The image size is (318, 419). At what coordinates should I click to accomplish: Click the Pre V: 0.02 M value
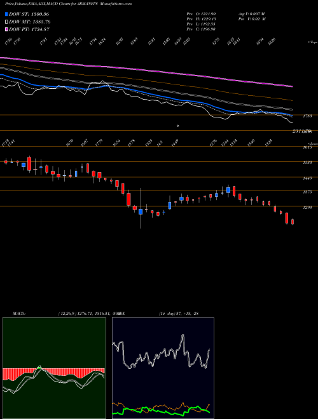click(252, 19)
